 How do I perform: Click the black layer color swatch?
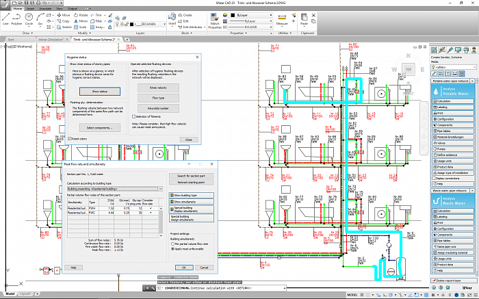pyautogui.click(x=132, y=24)
